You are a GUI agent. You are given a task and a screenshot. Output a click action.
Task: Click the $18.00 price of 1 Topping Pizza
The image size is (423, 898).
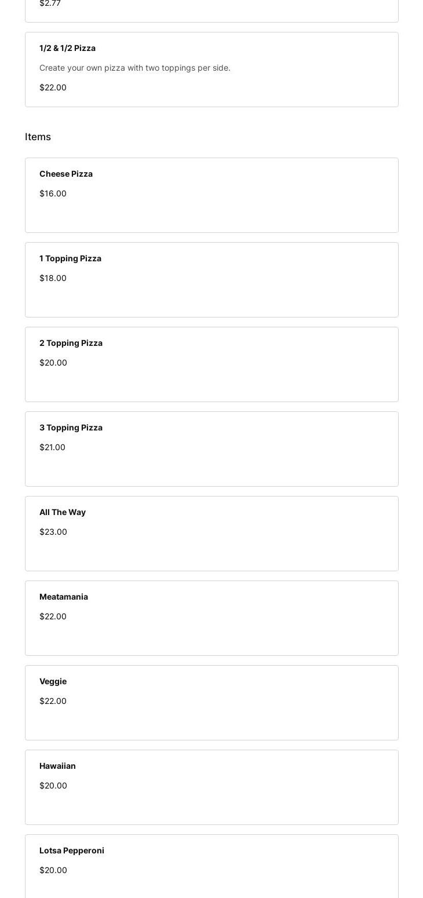53,278
